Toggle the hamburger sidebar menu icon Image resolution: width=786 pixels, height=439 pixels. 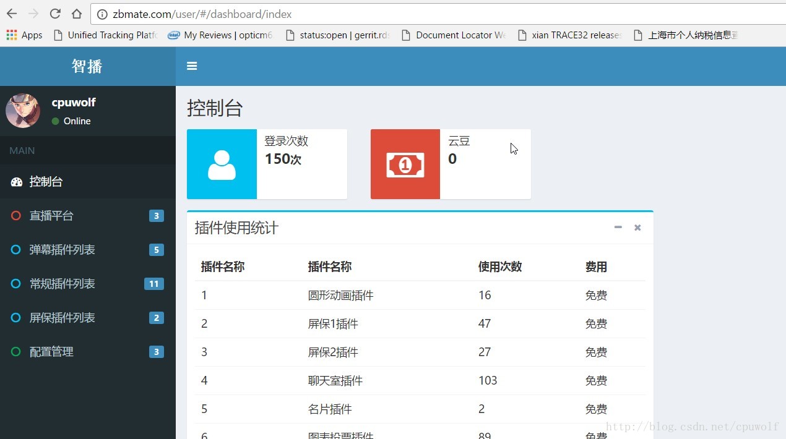tap(192, 66)
